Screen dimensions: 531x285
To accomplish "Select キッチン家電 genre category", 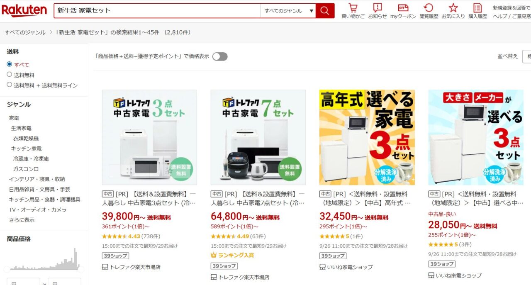I will pyautogui.click(x=26, y=149).
